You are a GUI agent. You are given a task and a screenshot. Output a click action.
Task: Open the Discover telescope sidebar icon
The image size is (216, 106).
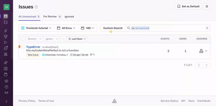tap(6, 63)
